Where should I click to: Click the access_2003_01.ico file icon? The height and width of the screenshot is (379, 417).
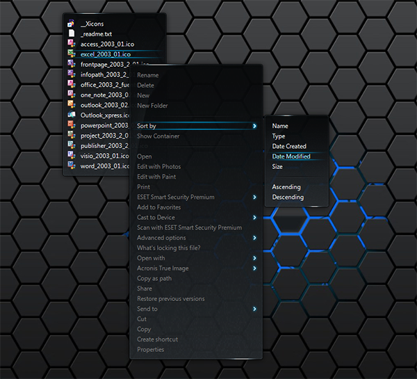tap(72, 44)
